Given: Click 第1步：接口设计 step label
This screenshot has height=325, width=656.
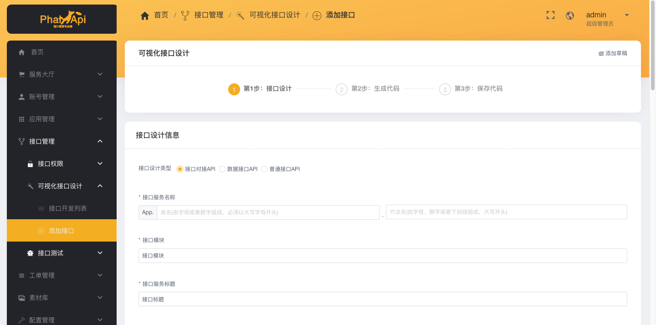Looking at the screenshot, I should (x=268, y=89).
